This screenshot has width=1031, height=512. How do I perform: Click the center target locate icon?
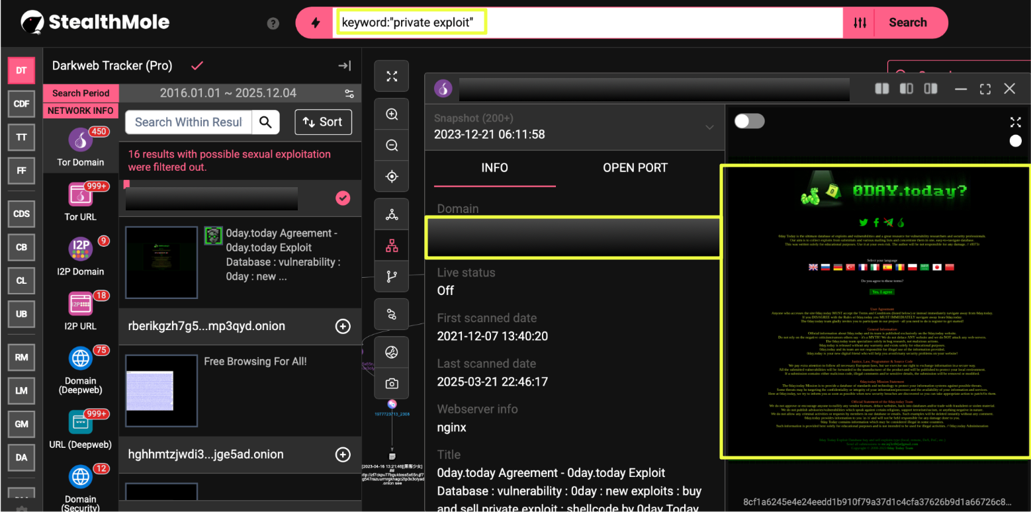tap(392, 177)
